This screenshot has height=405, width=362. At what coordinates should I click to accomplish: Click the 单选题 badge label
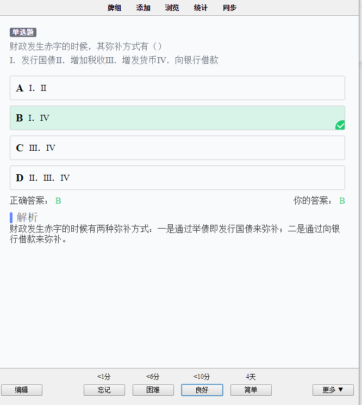[23, 32]
